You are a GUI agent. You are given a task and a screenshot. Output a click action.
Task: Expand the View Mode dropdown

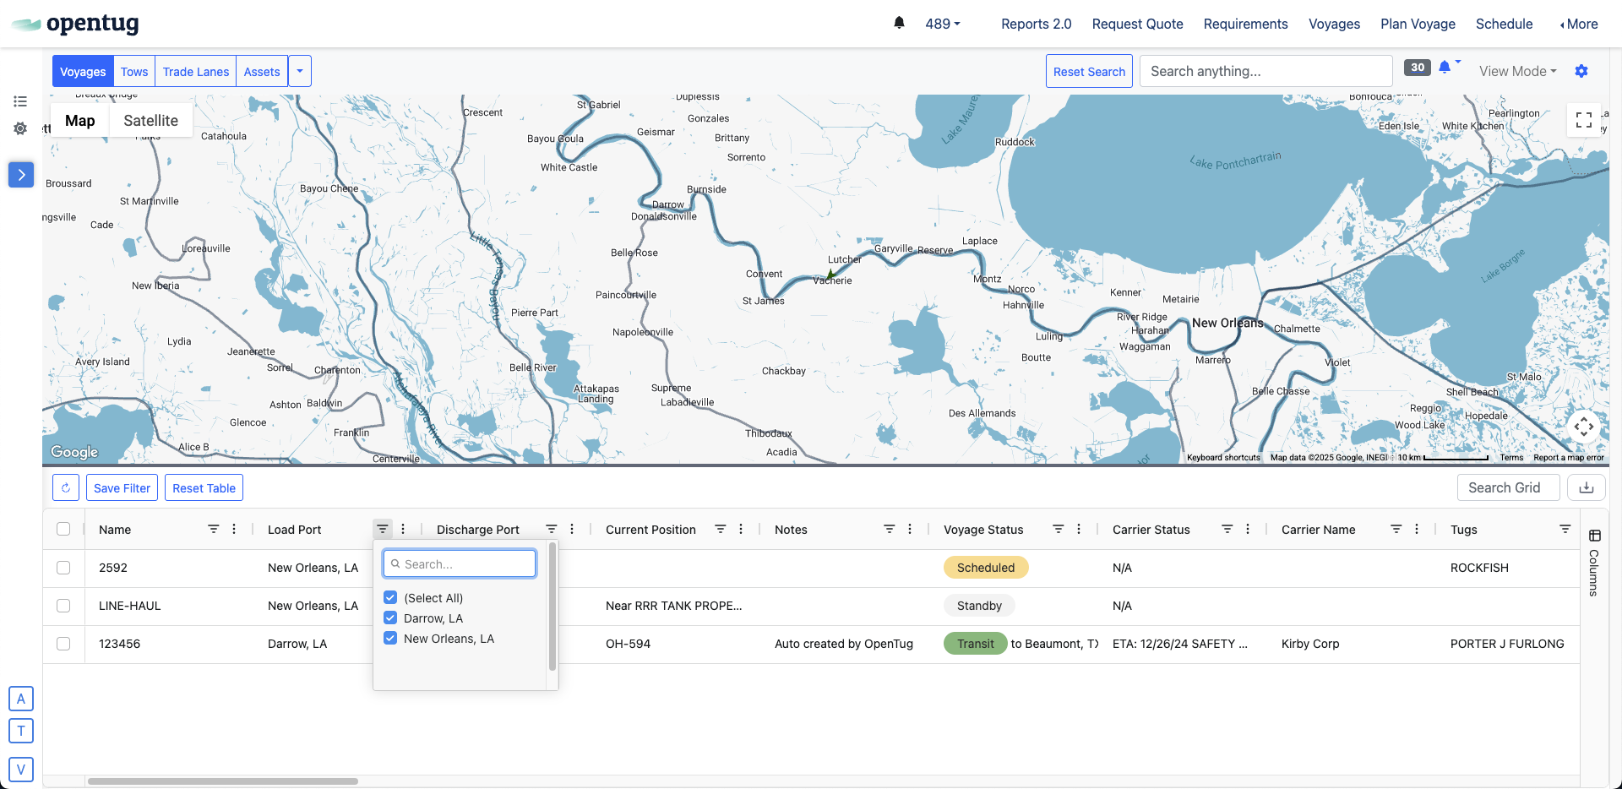point(1516,71)
